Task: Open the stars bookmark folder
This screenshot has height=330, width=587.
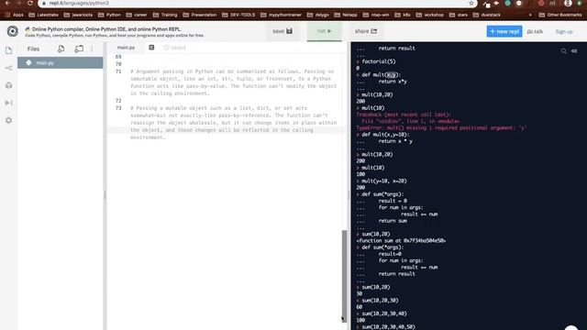Action: tap(459, 15)
